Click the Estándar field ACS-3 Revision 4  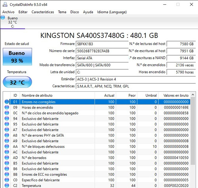tap(135, 79)
